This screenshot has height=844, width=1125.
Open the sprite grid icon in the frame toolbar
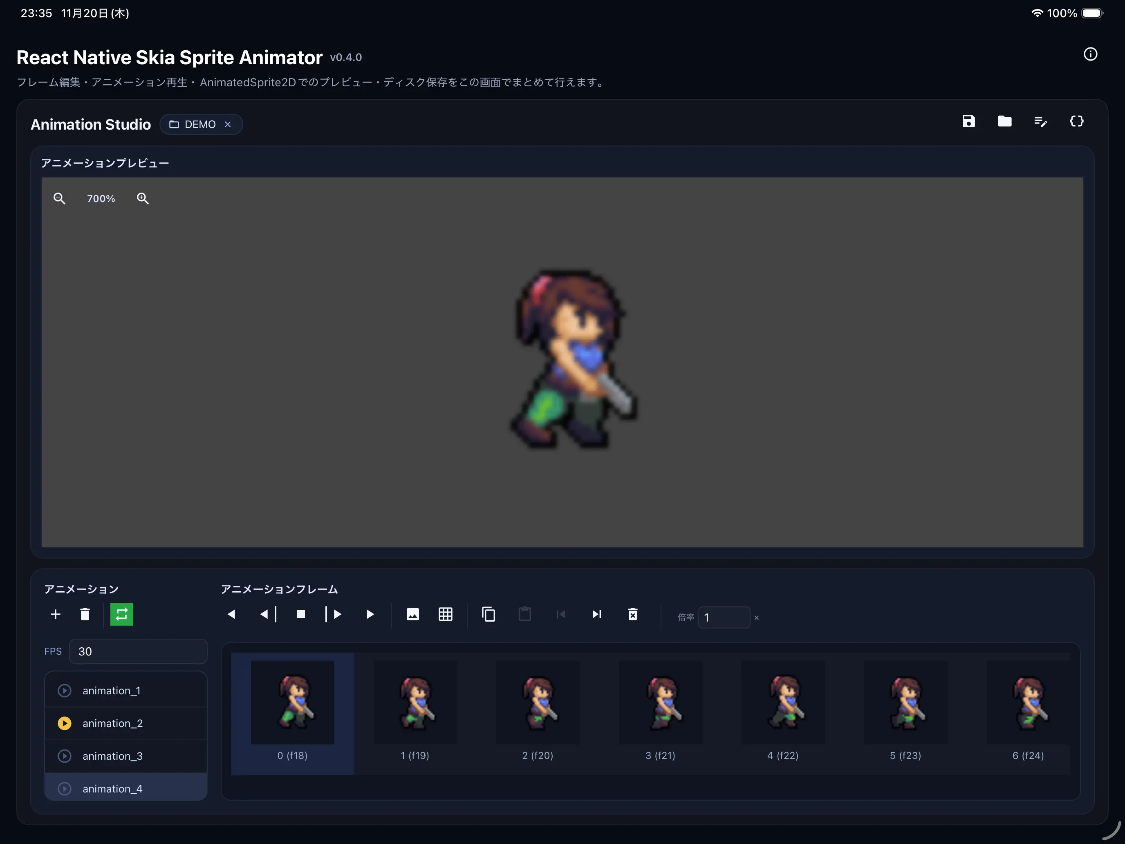[x=446, y=615]
